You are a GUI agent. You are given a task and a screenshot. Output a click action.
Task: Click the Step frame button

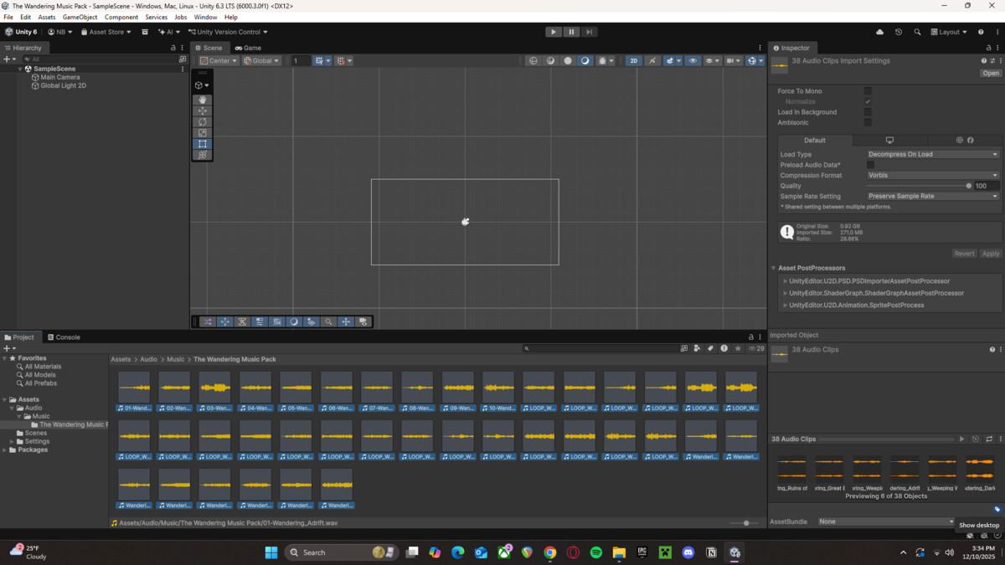[x=589, y=32]
